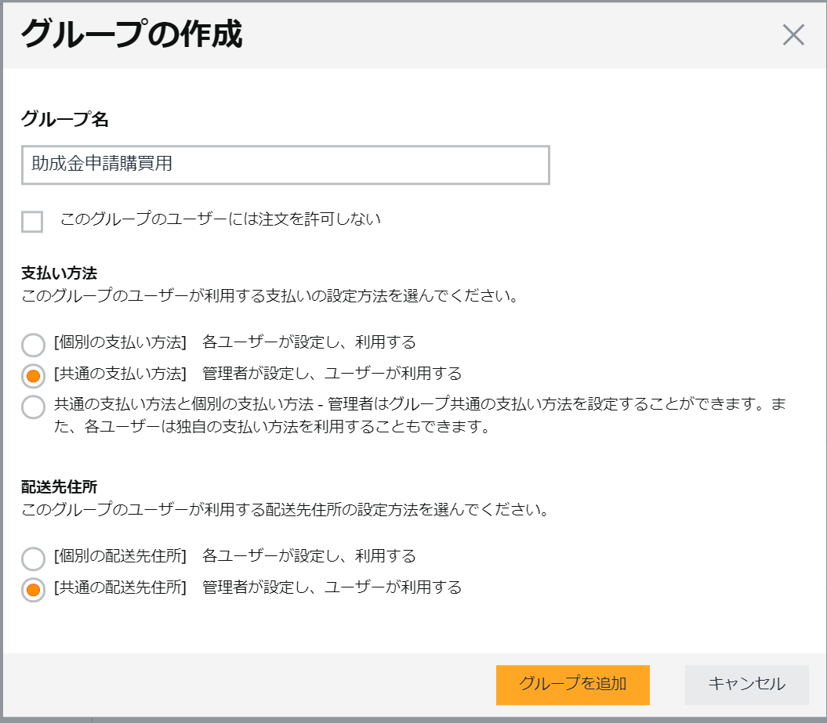Screen dimensions: 827x723
Task: Click the グループを追加 button
Action: click(572, 685)
